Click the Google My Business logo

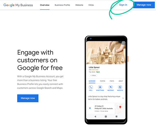18,5
